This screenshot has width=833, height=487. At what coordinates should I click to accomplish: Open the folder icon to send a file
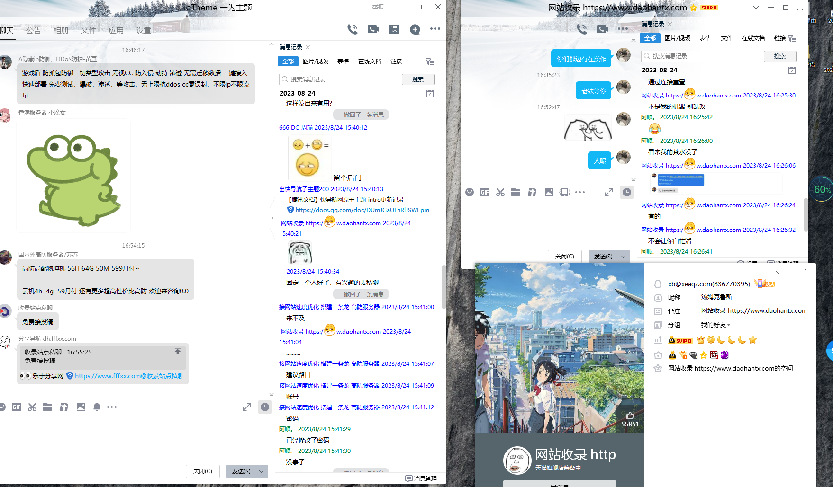tap(47, 407)
